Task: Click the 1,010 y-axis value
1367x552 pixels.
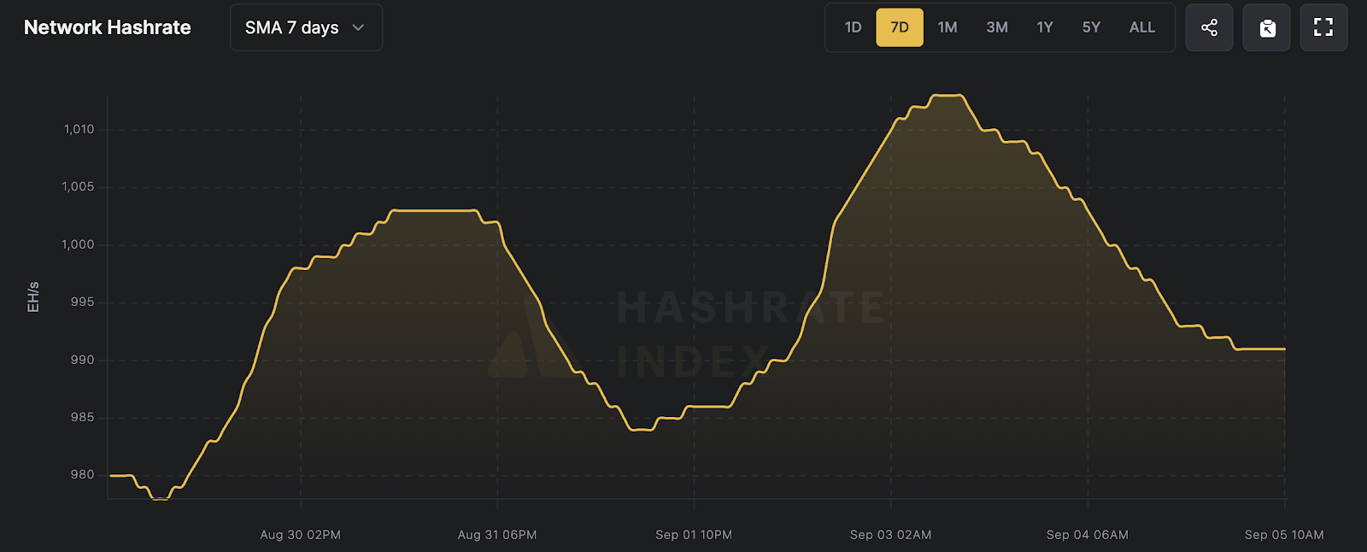Action: (79, 129)
